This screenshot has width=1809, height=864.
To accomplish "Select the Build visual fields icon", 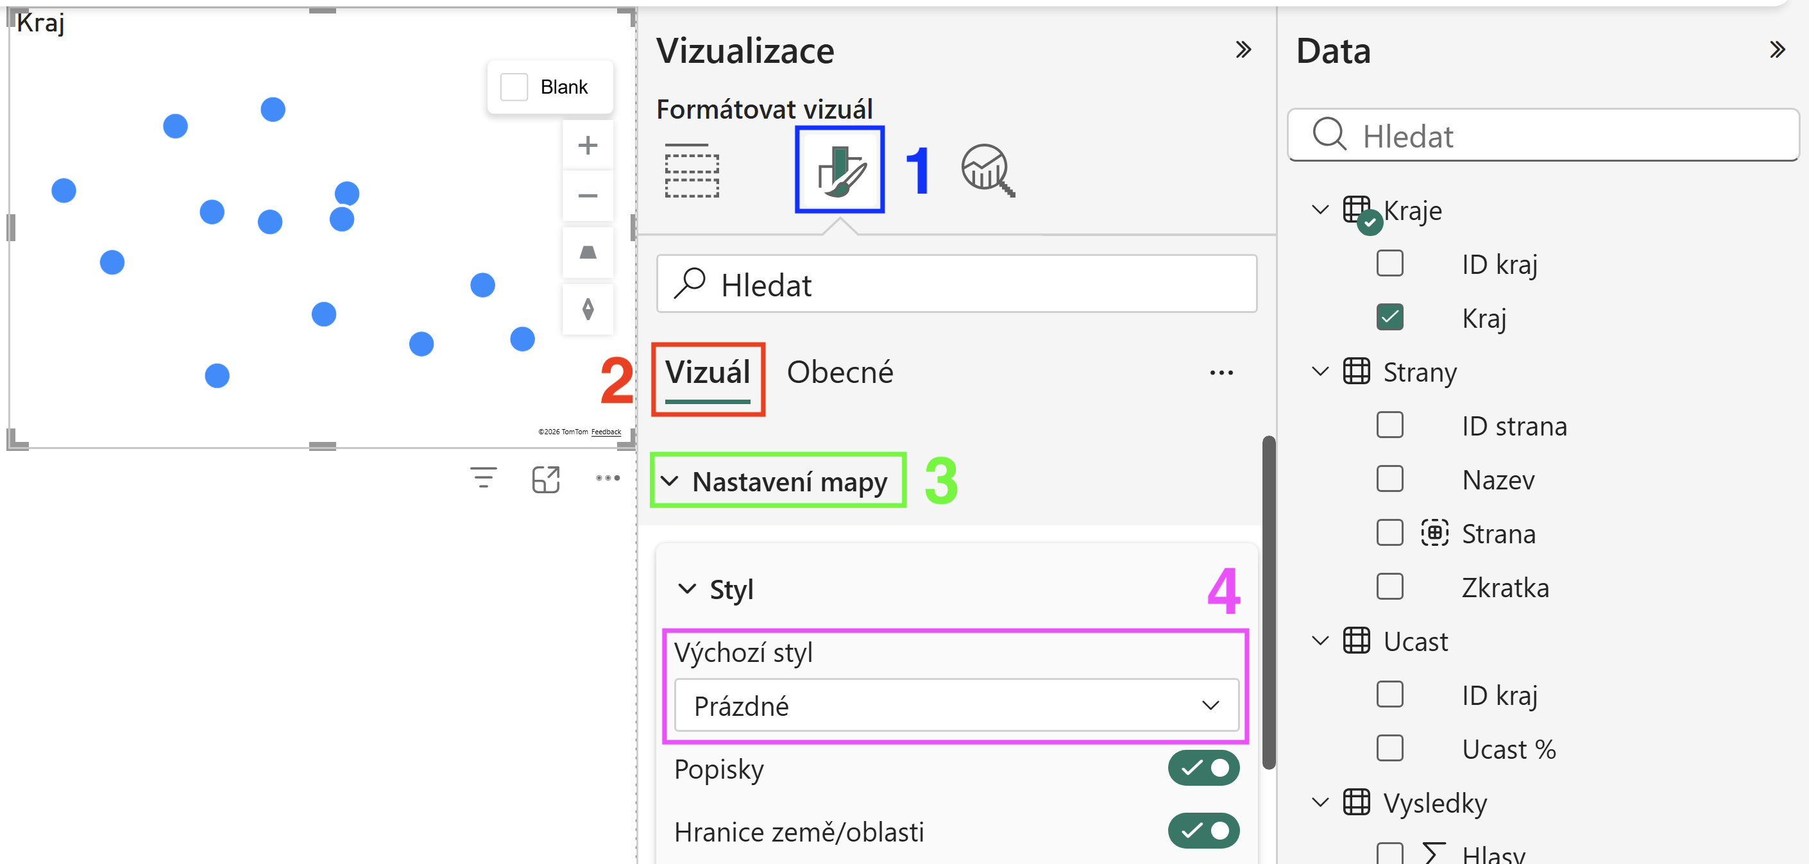I will [x=692, y=171].
